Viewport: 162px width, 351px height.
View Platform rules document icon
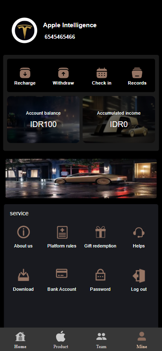(x=62, y=232)
